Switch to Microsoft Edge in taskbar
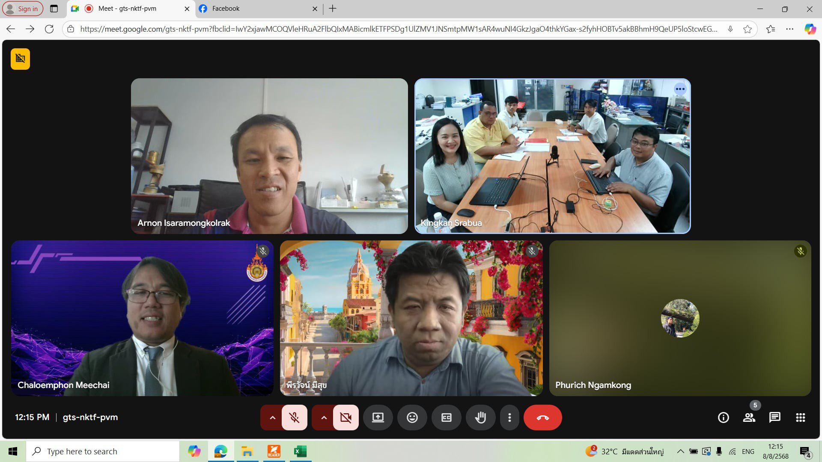Viewport: 822px width, 462px height. [x=221, y=451]
